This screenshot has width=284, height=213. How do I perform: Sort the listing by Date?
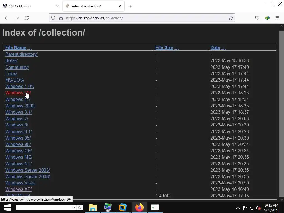215,47
